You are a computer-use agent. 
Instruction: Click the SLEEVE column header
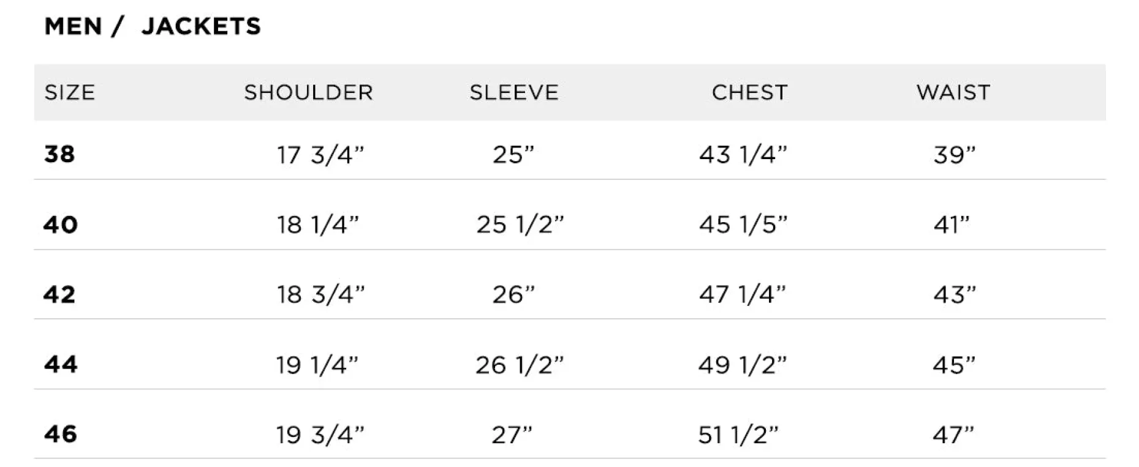click(x=514, y=92)
